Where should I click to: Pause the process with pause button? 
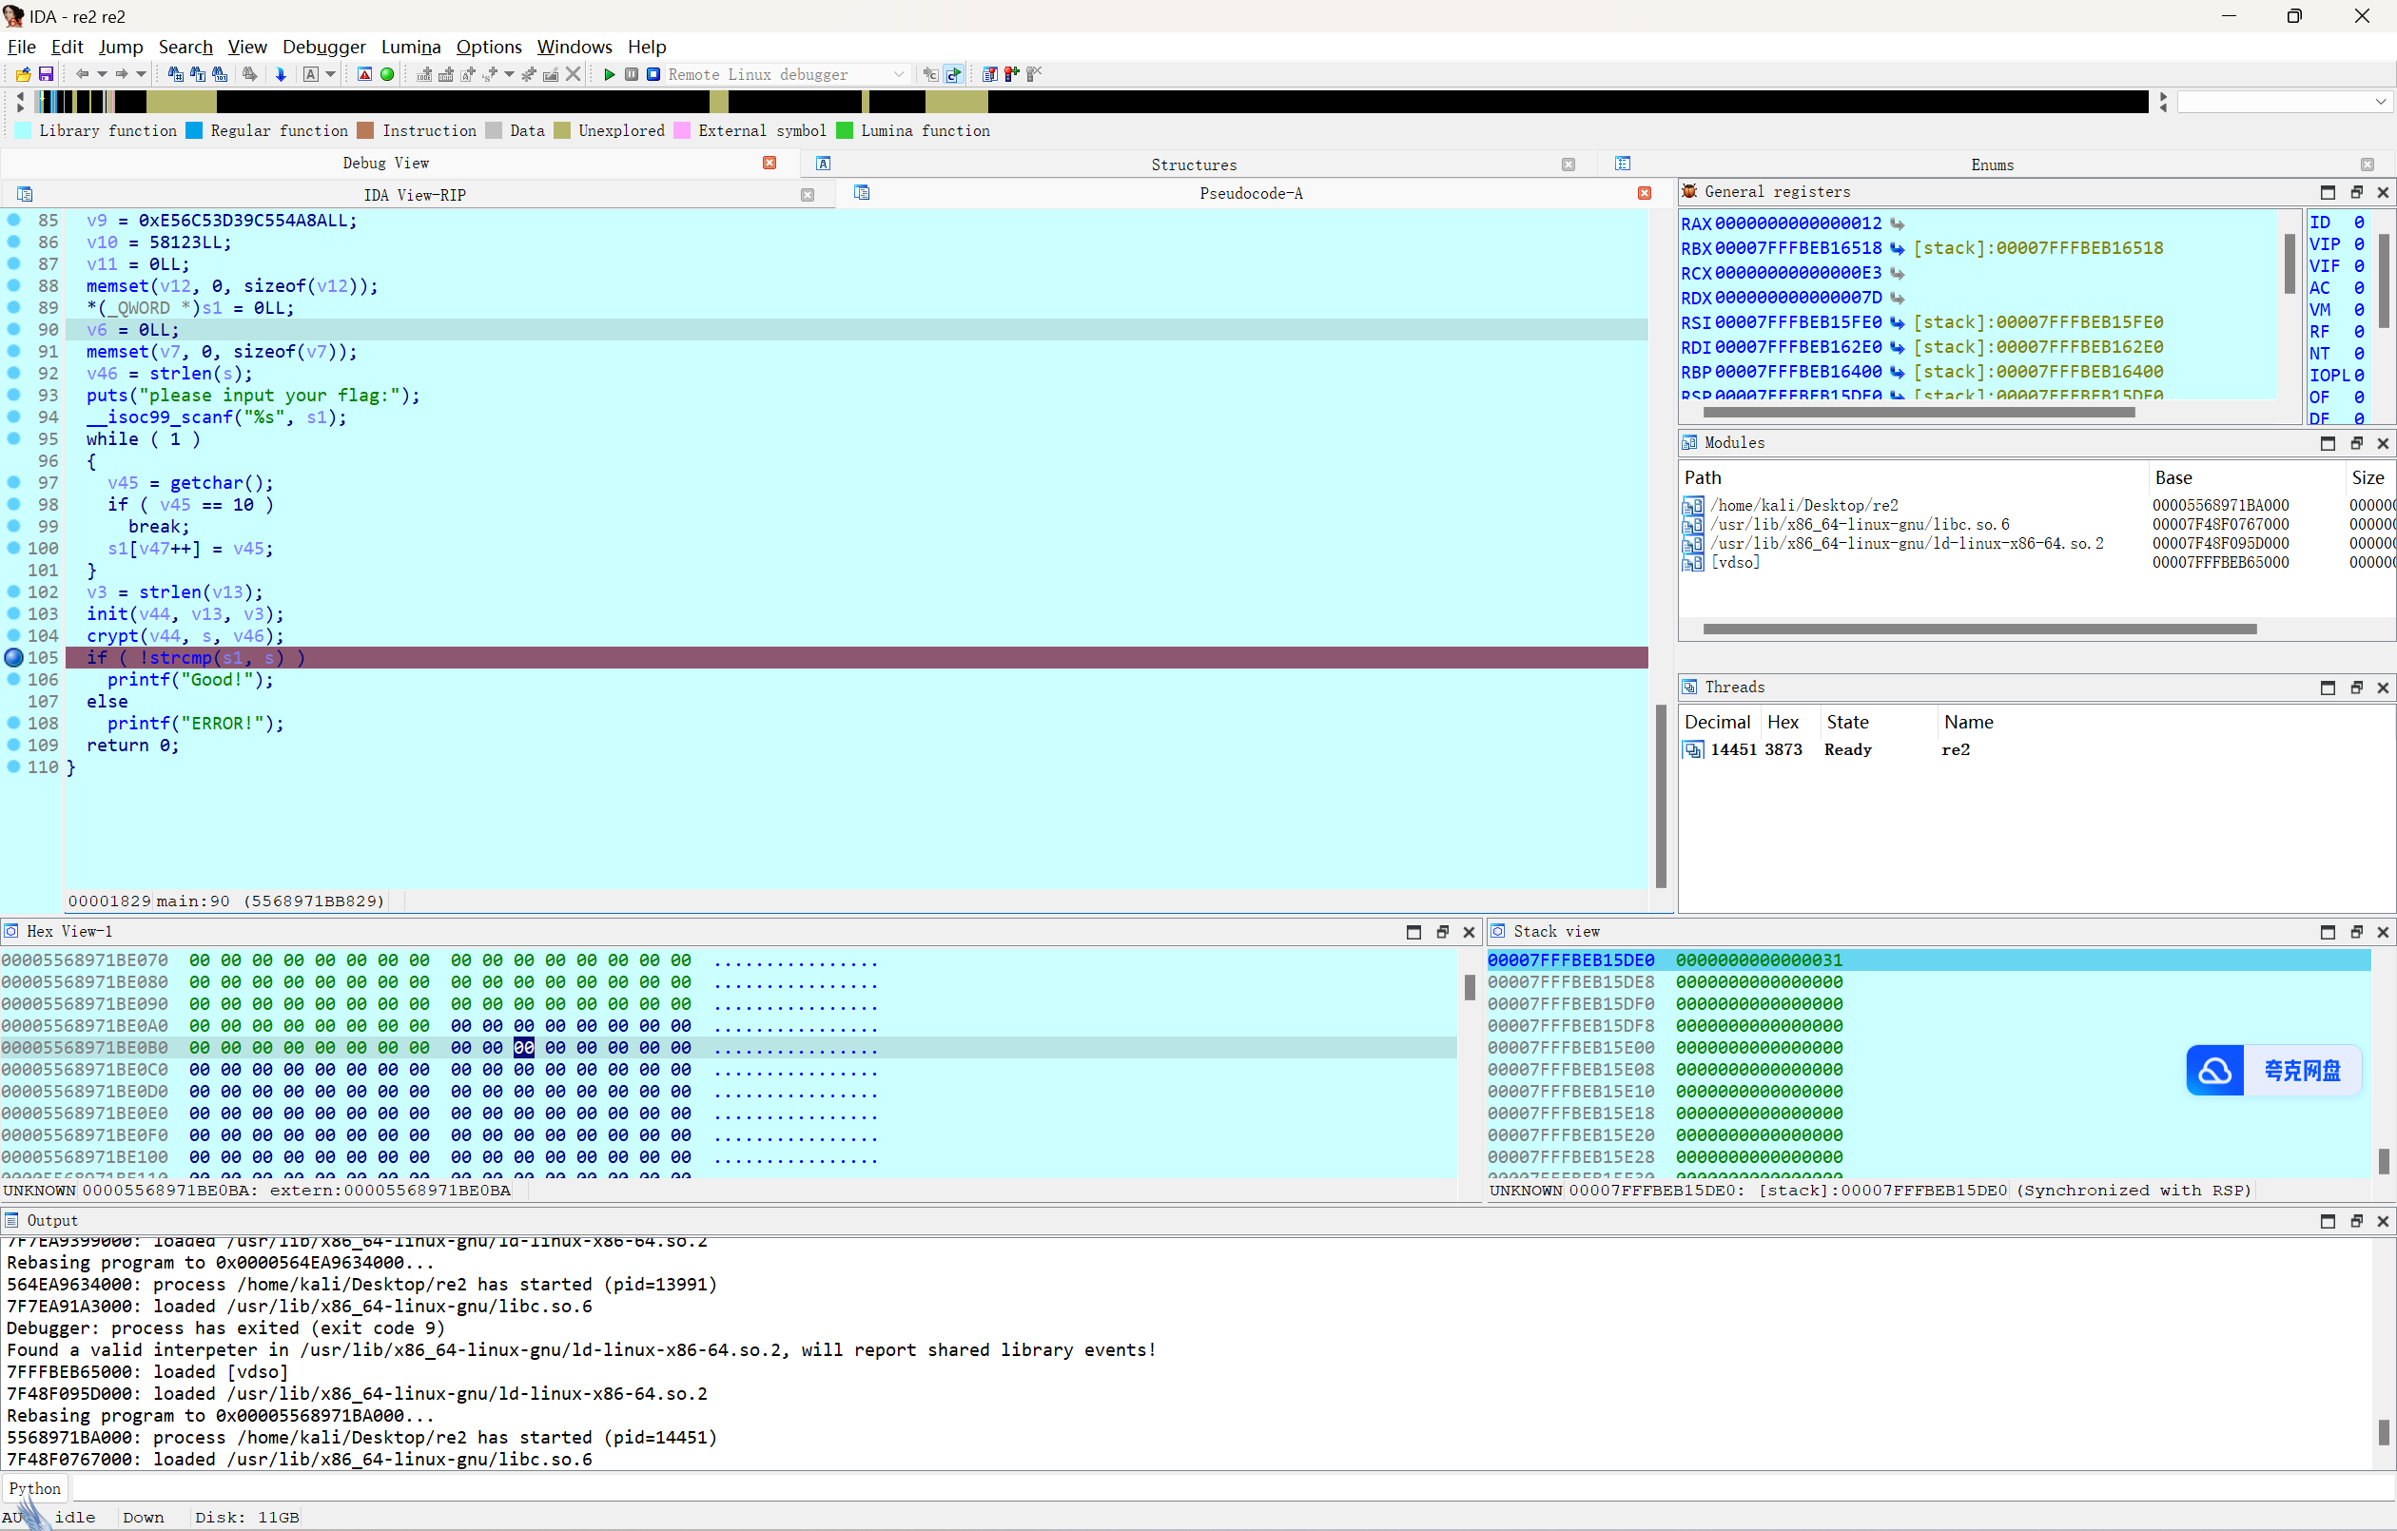[x=631, y=75]
